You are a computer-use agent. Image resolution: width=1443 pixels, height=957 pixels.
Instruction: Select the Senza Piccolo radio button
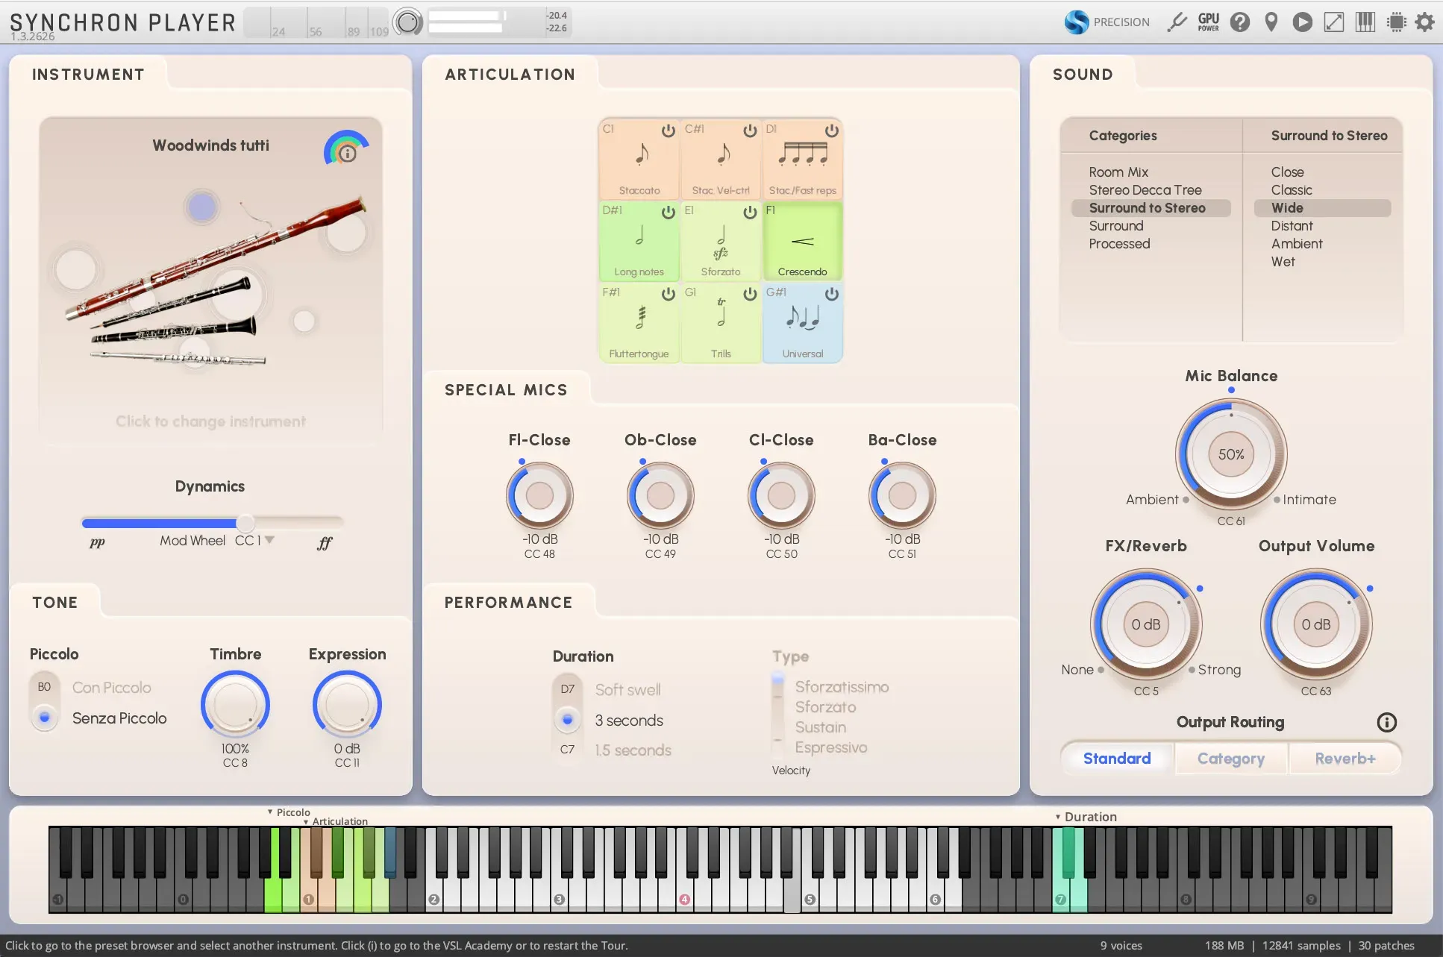45,718
